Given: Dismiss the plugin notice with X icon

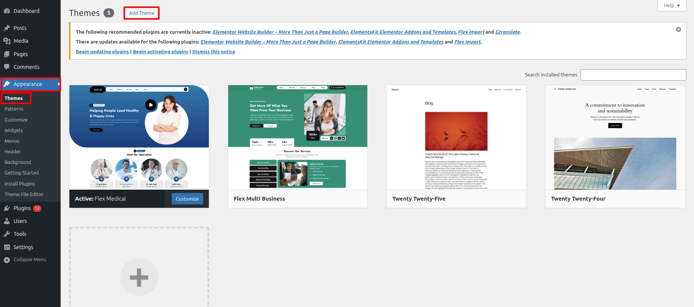Looking at the screenshot, I should coord(678,30).
